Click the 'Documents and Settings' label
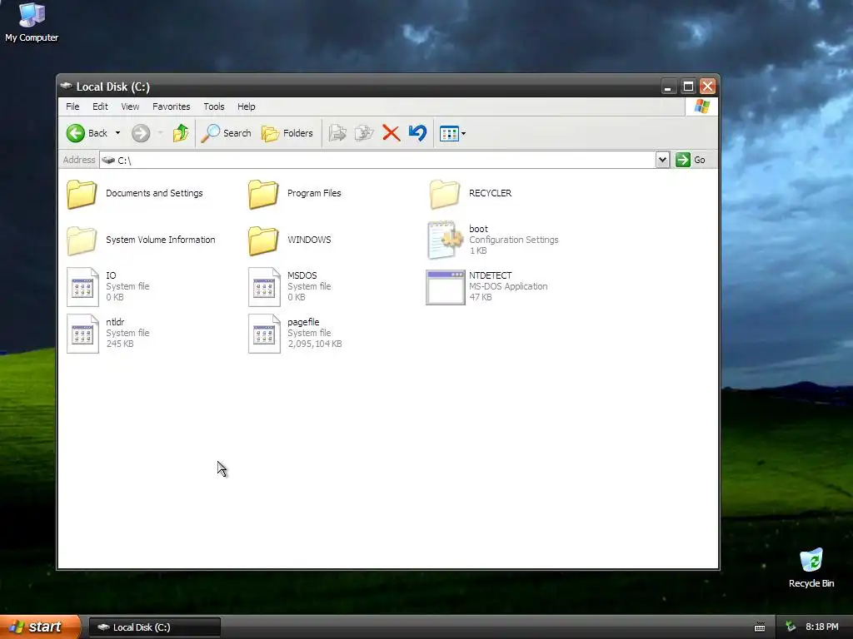Screen dimensions: 853x639 [154, 193]
